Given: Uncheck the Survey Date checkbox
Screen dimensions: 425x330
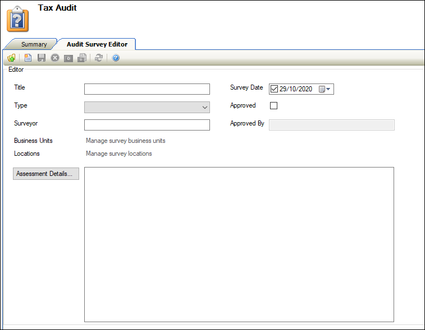Looking at the screenshot, I should [274, 89].
